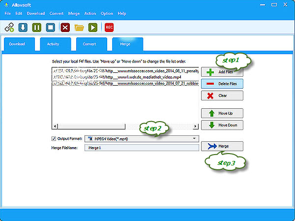Switch to the Activity tab

[x=56, y=44]
